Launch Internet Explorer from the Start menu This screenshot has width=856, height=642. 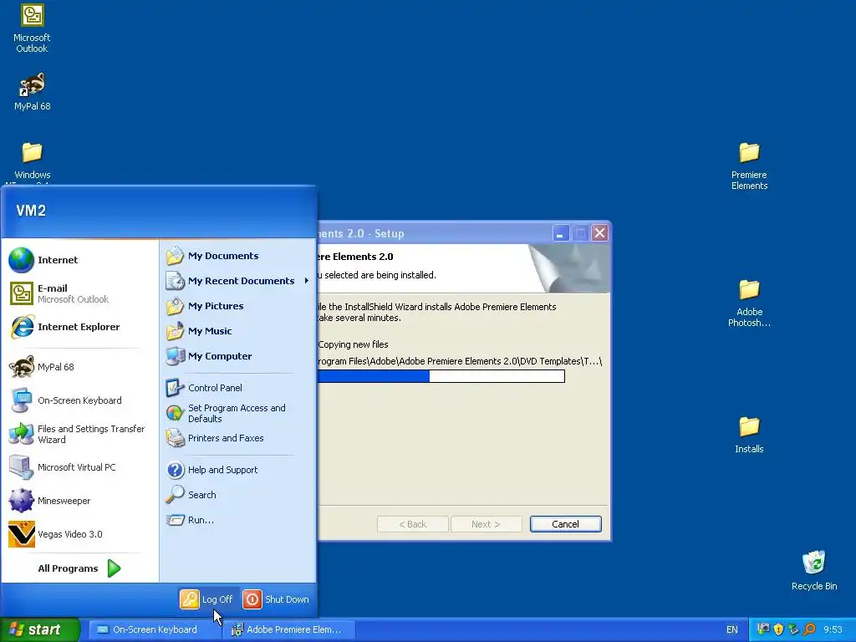tap(79, 327)
